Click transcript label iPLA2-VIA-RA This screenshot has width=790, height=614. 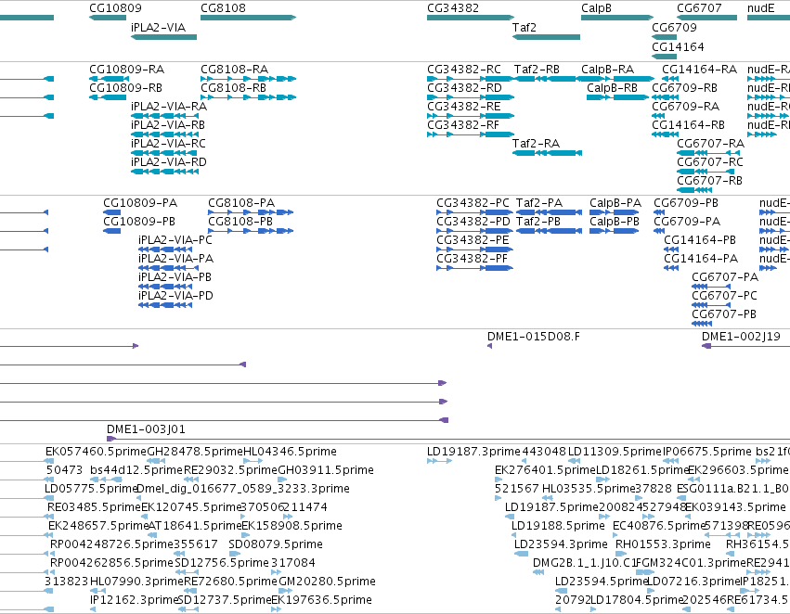pos(169,106)
